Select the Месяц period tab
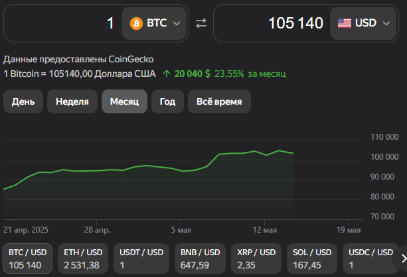 pyautogui.click(x=124, y=101)
